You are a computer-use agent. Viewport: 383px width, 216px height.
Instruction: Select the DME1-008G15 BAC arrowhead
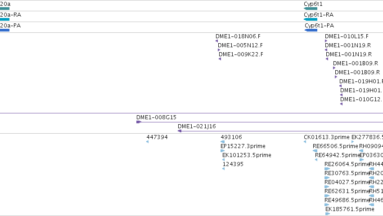tap(139, 122)
